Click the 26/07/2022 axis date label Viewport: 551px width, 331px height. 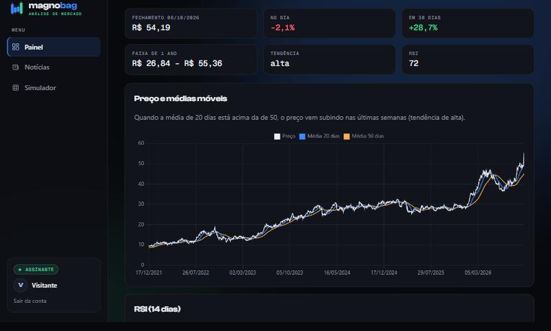pos(196,273)
